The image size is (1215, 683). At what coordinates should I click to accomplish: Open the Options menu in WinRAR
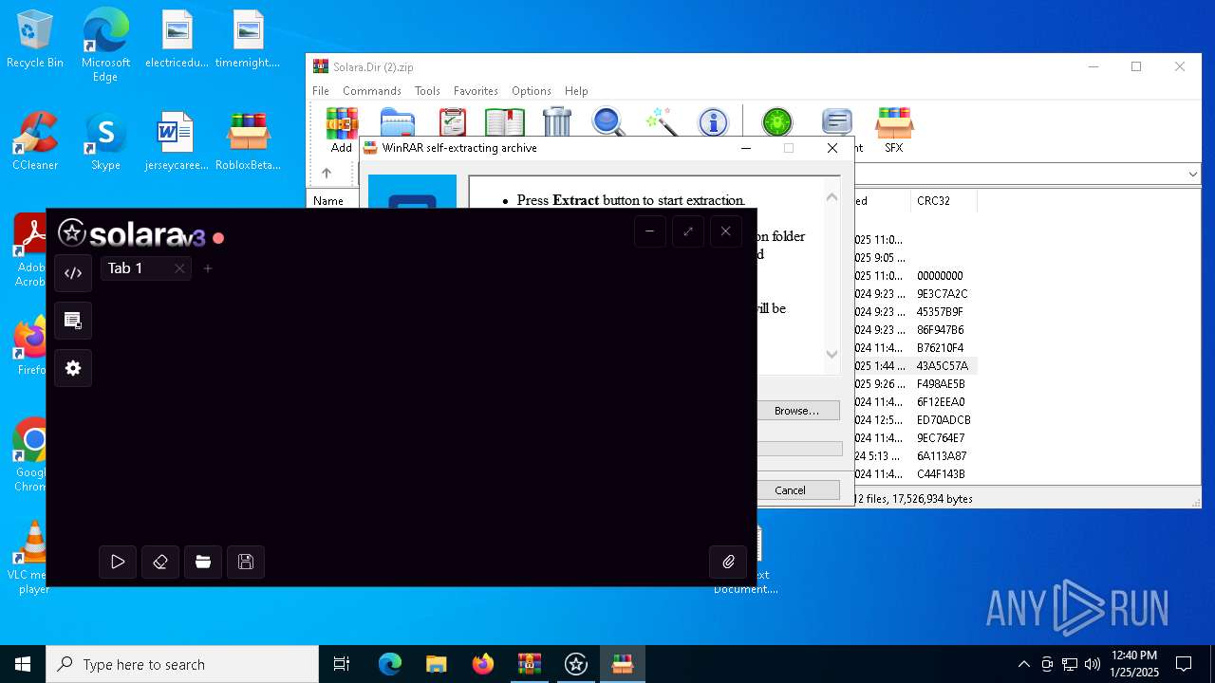tap(532, 91)
